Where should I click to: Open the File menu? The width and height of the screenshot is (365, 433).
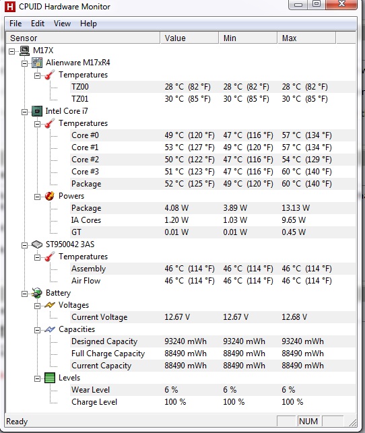pyautogui.click(x=15, y=24)
